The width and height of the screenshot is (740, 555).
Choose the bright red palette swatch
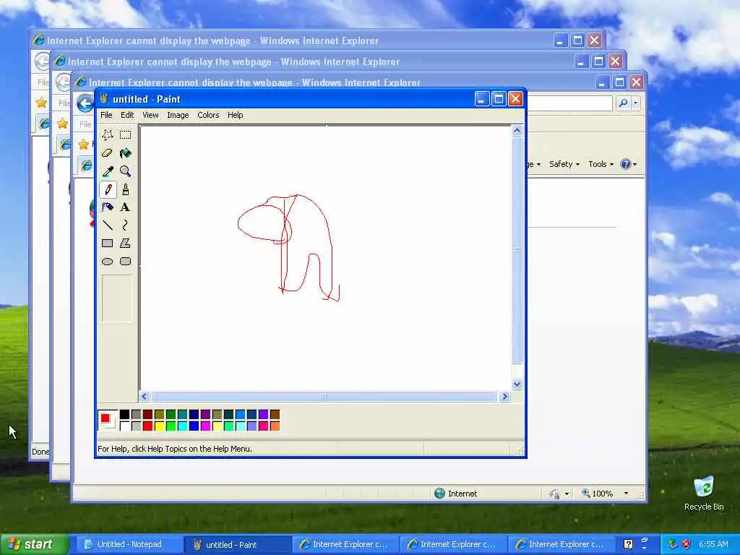point(147,426)
